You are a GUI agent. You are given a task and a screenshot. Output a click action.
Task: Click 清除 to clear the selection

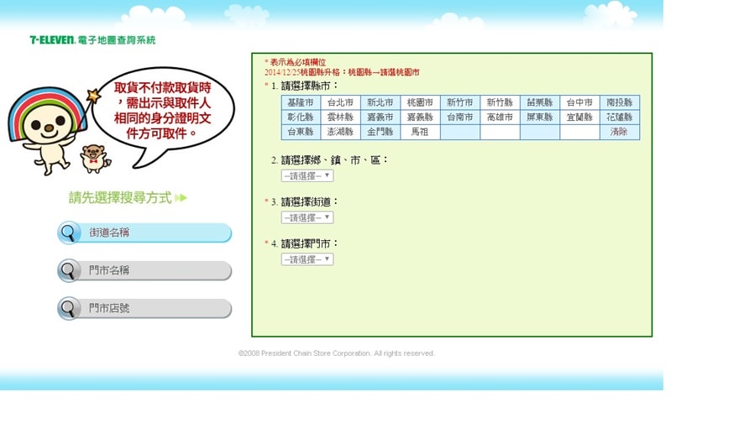click(x=619, y=132)
